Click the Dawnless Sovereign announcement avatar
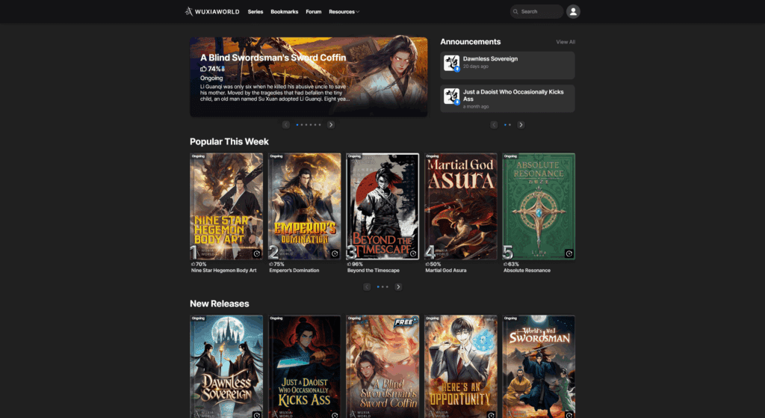The width and height of the screenshot is (765, 418). 451,63
